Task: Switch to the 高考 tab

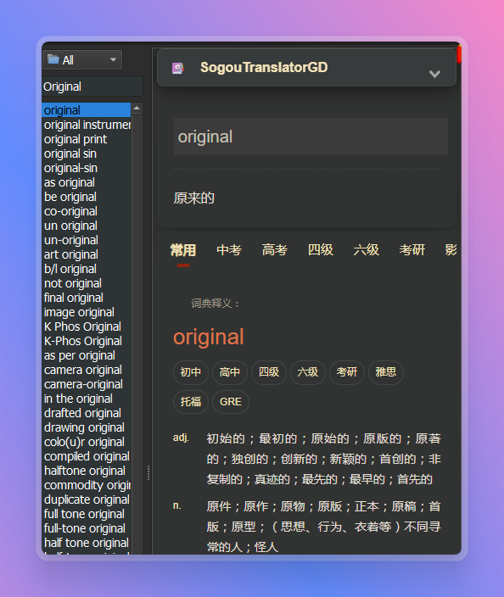Action: tap(275, 250)
